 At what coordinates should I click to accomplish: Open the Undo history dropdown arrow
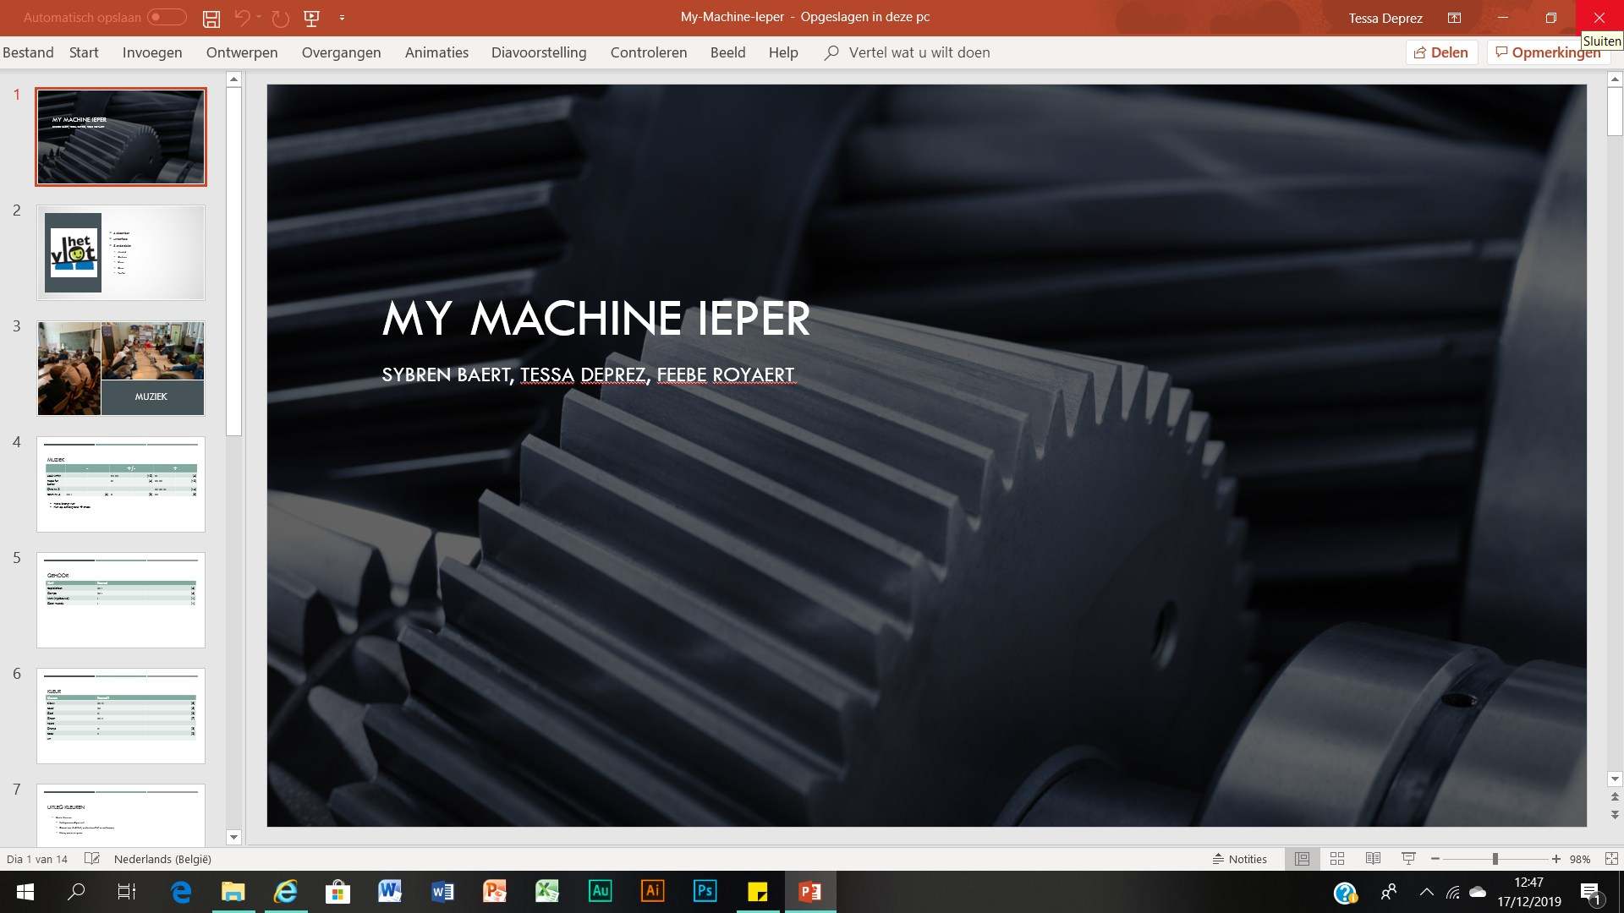(259, 18)
